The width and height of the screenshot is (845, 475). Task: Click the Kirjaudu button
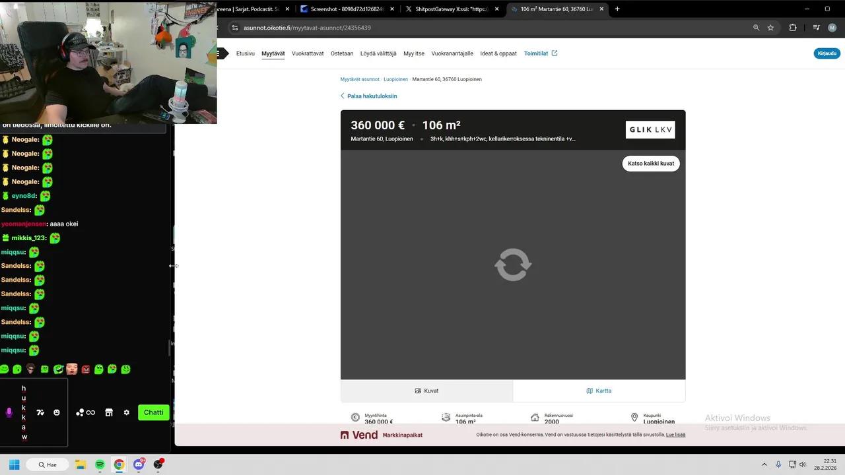(x=827, y=53)
